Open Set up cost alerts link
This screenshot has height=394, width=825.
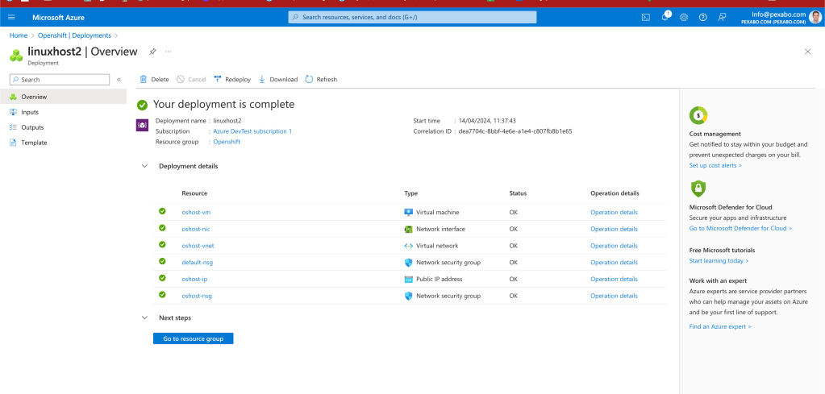coord(715,165)
